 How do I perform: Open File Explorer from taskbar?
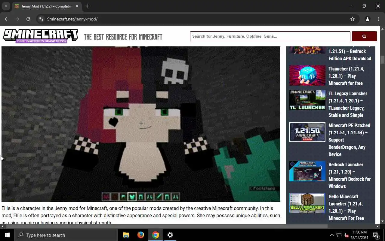[x=126, y=235]
